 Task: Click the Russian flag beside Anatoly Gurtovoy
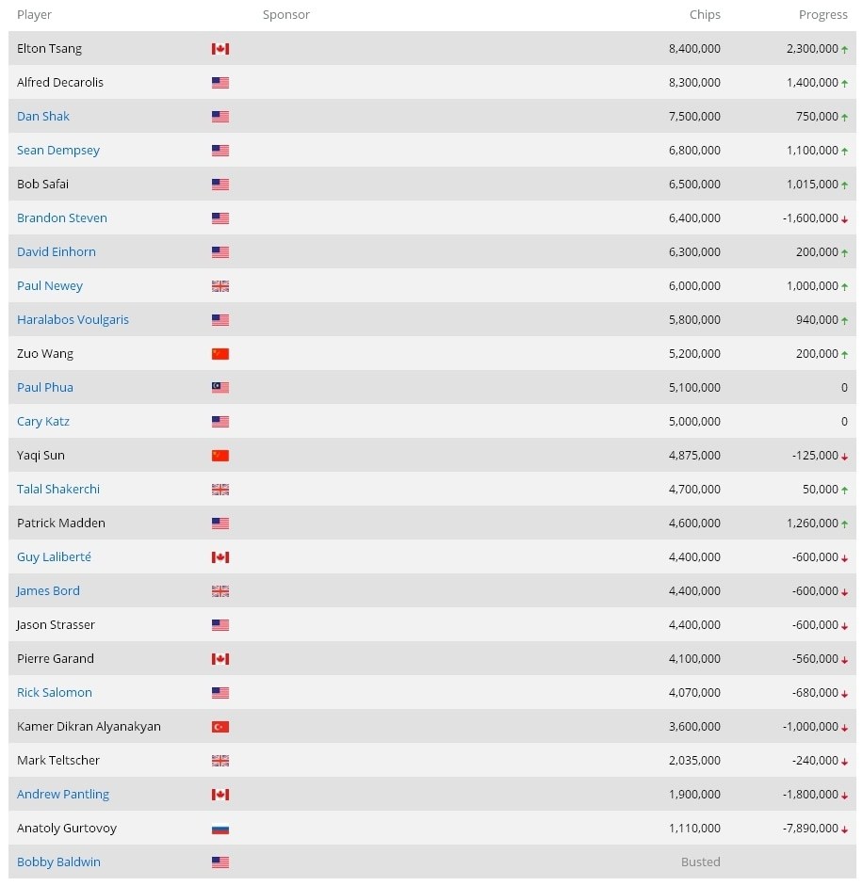coord(220,829)
